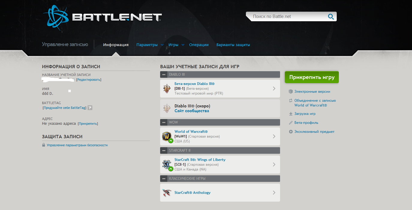
Task: Click the Загрузка игр download icon
Action: [x=291, y=114]
